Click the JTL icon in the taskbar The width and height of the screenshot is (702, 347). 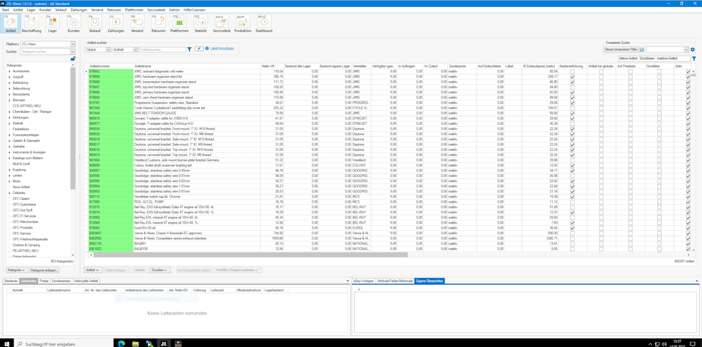pos(164,344)
